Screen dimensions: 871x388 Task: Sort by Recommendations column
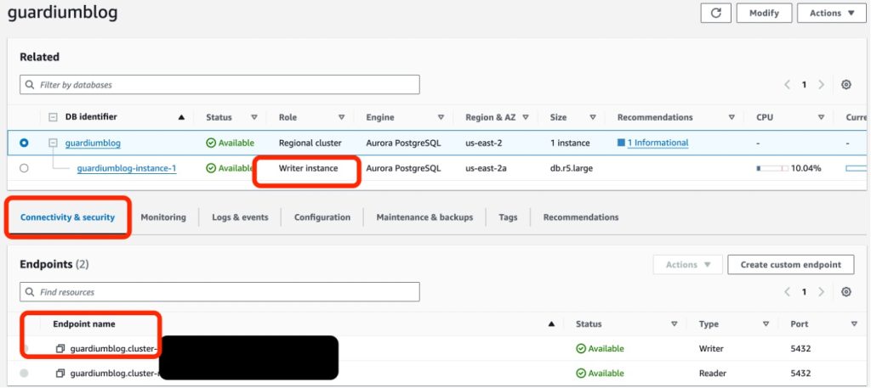[x=732, y=117]
